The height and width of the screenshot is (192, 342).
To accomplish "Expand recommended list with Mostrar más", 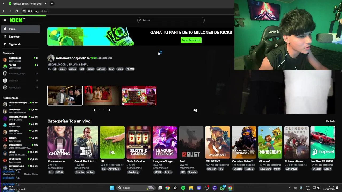I will coord(9,174).
